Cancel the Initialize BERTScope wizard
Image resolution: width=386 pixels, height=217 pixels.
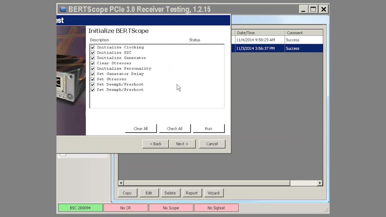point(212,144)
